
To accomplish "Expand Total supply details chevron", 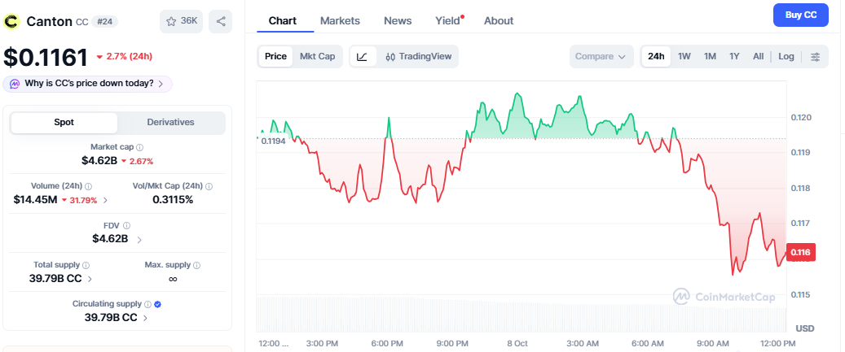I will [x=90, y=279].
